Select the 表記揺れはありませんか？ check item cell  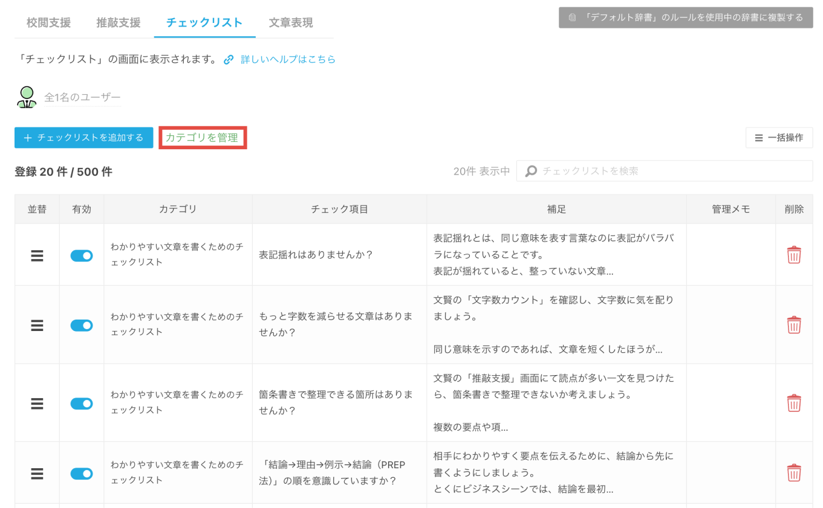[x=339, y=255]
